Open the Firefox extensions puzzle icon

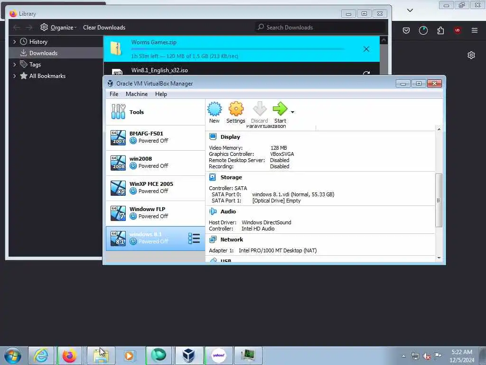coord(440,30)
